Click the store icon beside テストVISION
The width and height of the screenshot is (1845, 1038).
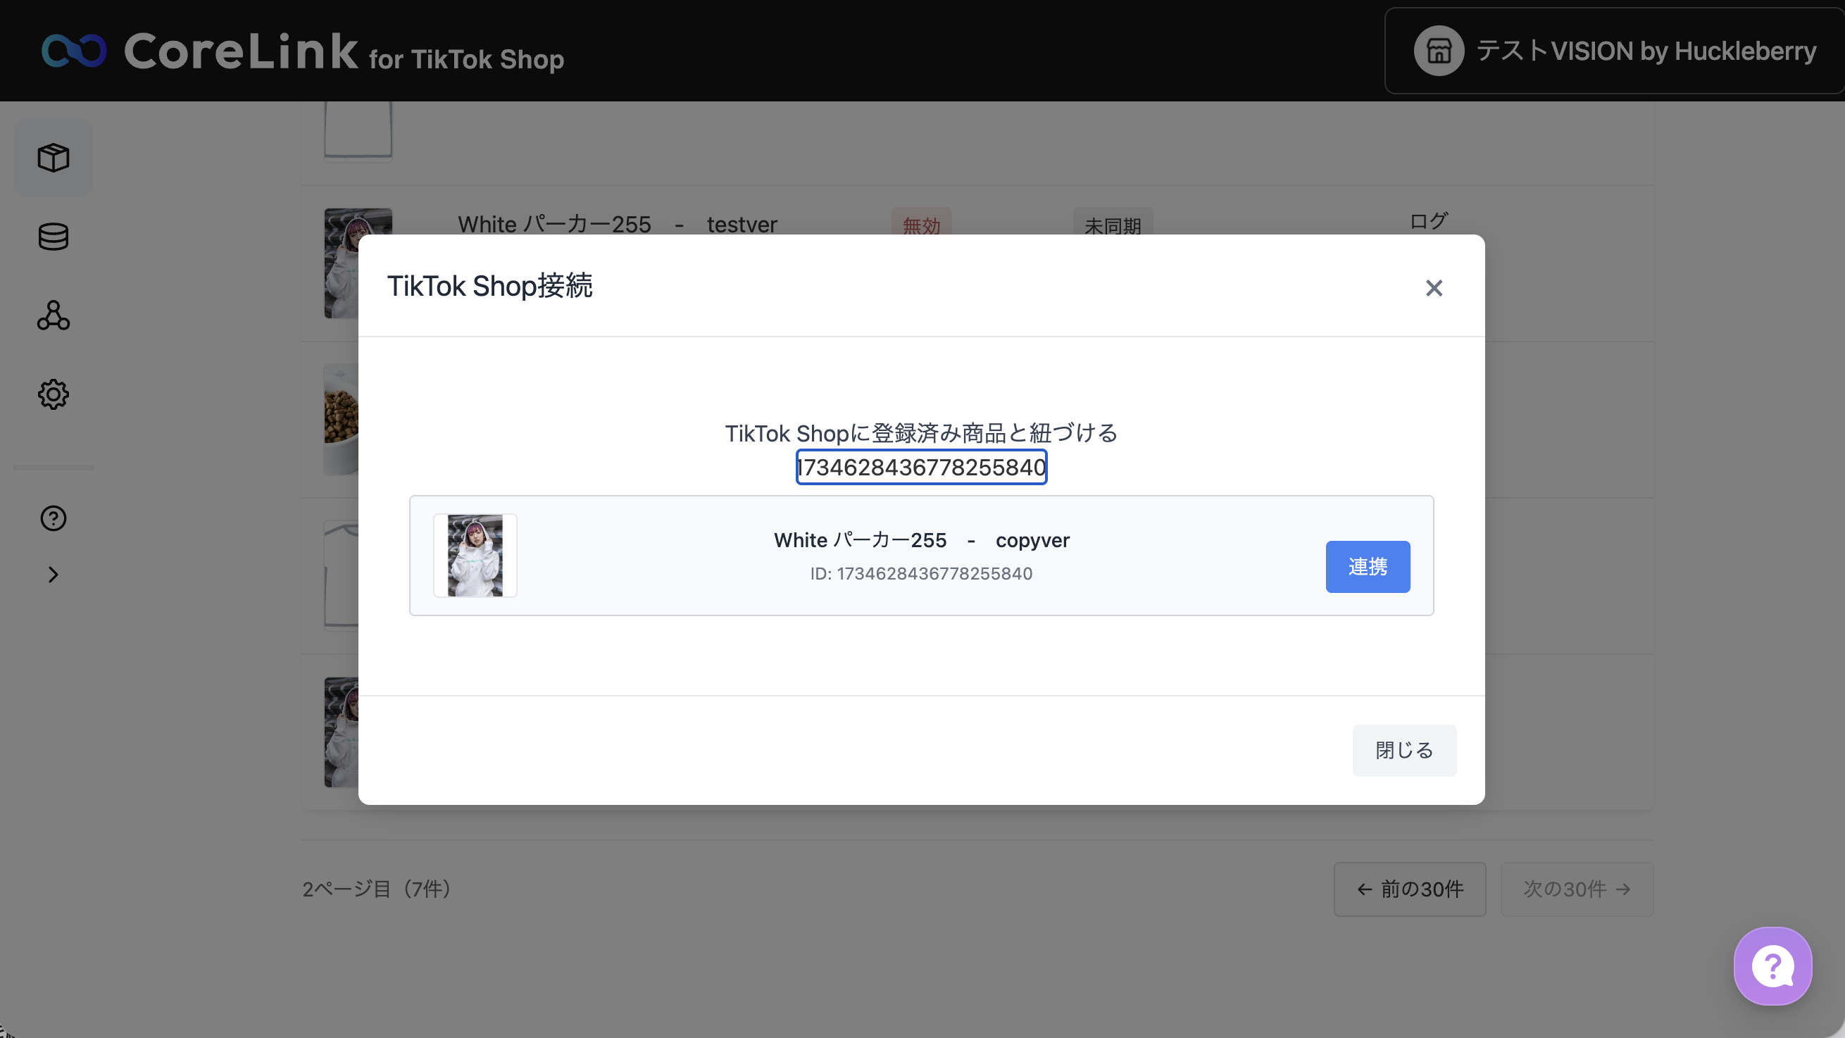point(1438,51)
